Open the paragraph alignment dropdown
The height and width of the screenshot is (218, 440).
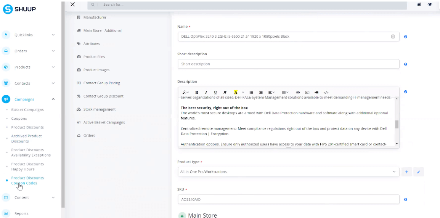(x=271, y=92)
